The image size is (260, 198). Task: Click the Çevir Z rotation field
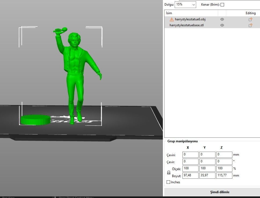point(224,162)
